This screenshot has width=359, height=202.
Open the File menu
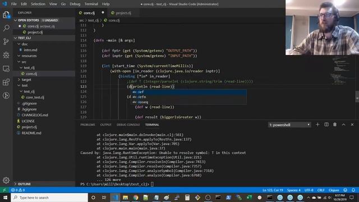tap(13, 4)
